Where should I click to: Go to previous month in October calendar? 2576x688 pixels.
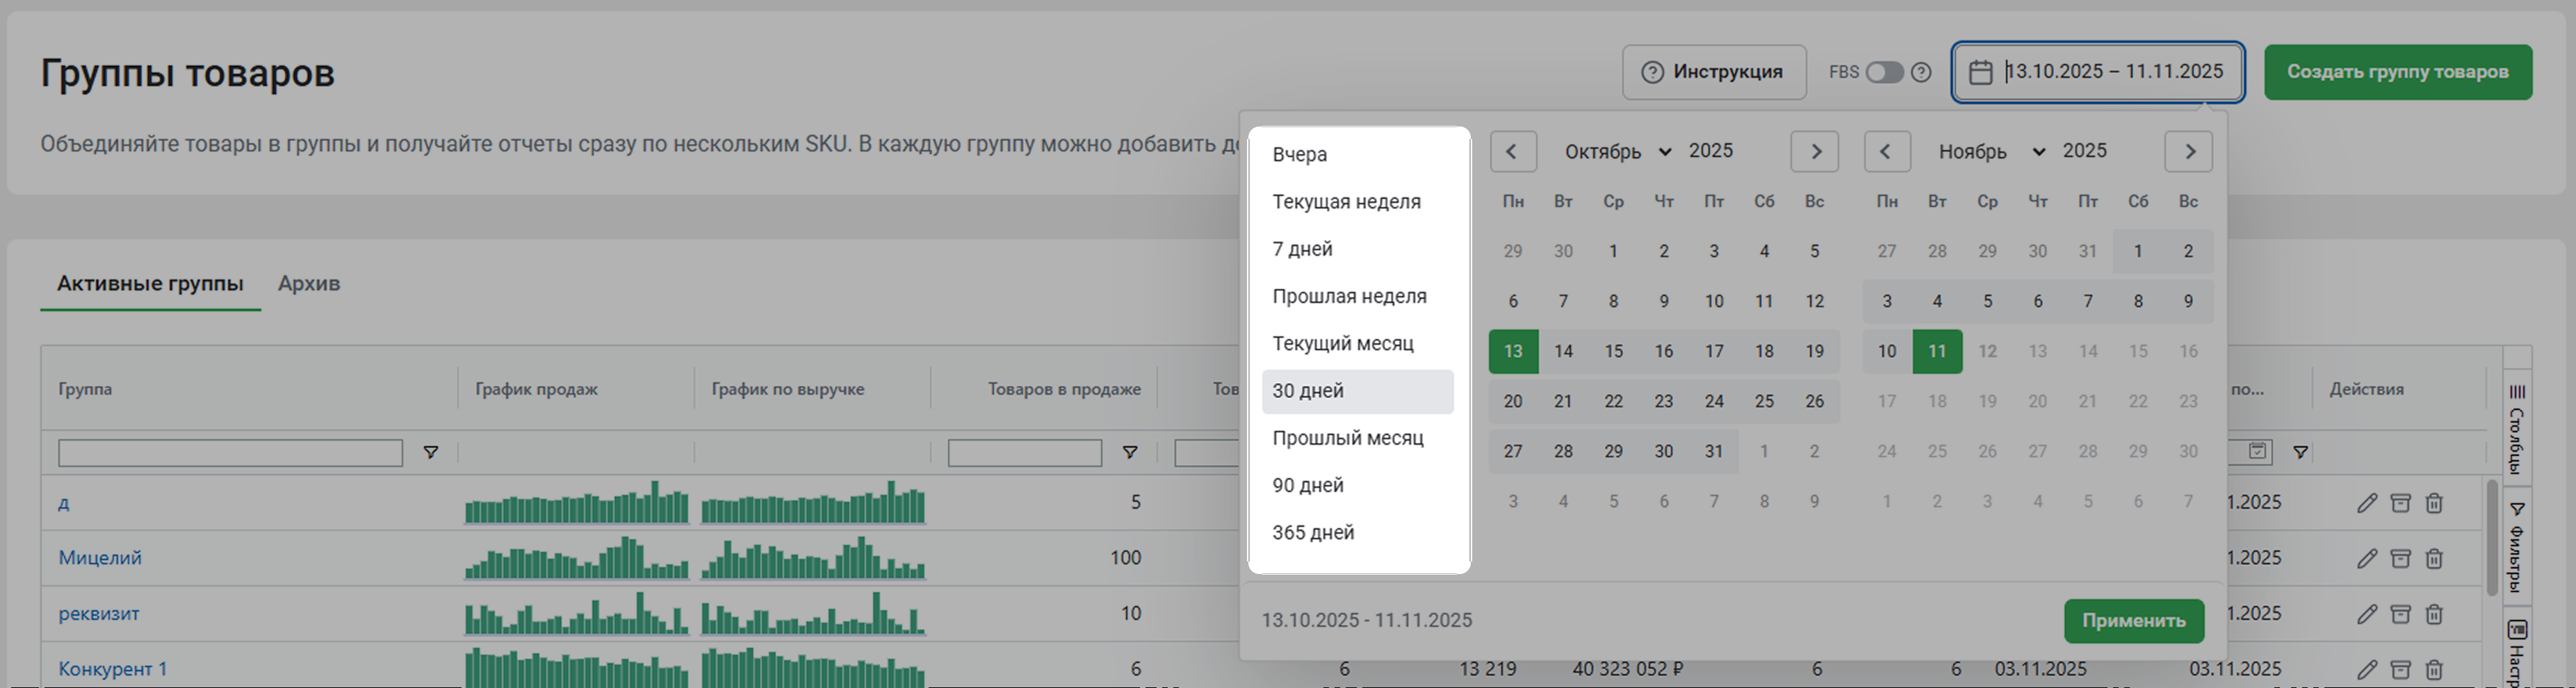coord(1512,152)
